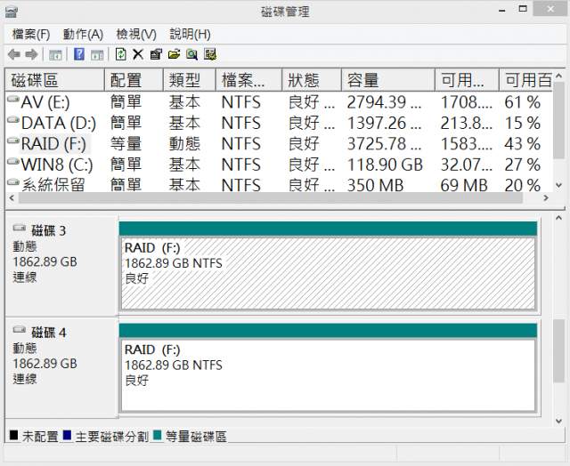The height and width of the screenshot is (466, 570).
Task: Open the 說明(H) menu
Action: 190,34
